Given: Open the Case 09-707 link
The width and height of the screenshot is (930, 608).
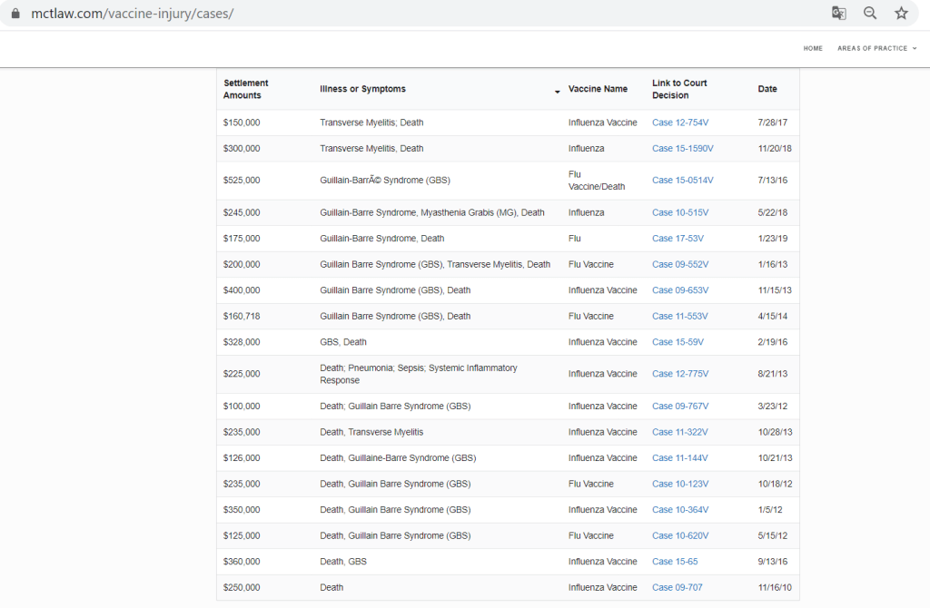Looking at the screenshot, I should [677, 588].
